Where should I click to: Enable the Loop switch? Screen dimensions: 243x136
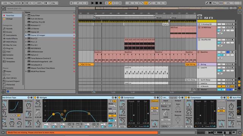146,3
